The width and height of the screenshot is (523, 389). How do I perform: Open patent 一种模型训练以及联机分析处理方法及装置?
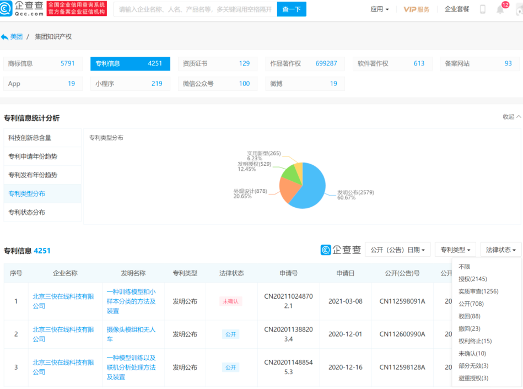point(131,368)
